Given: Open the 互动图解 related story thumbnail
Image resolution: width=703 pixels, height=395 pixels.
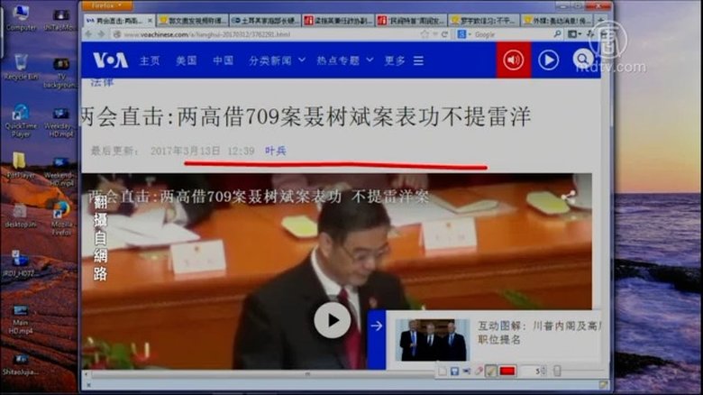Looking at the screenshot, I should [x=433, y=340].
